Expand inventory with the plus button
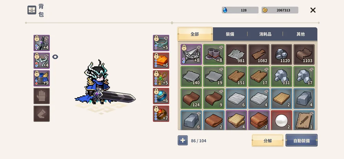Screen dimensions: 344x159 183,140
